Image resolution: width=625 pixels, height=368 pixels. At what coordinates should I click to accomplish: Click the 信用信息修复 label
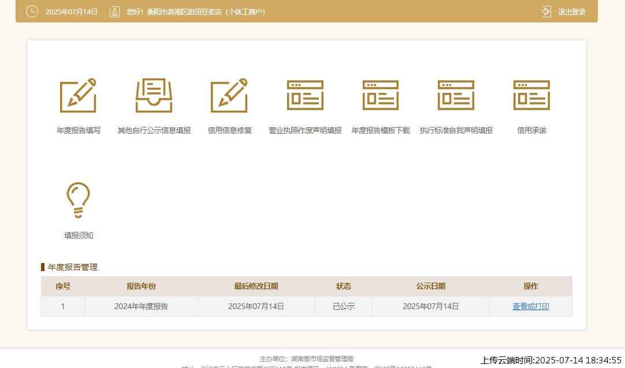click(x=229, y=130)
